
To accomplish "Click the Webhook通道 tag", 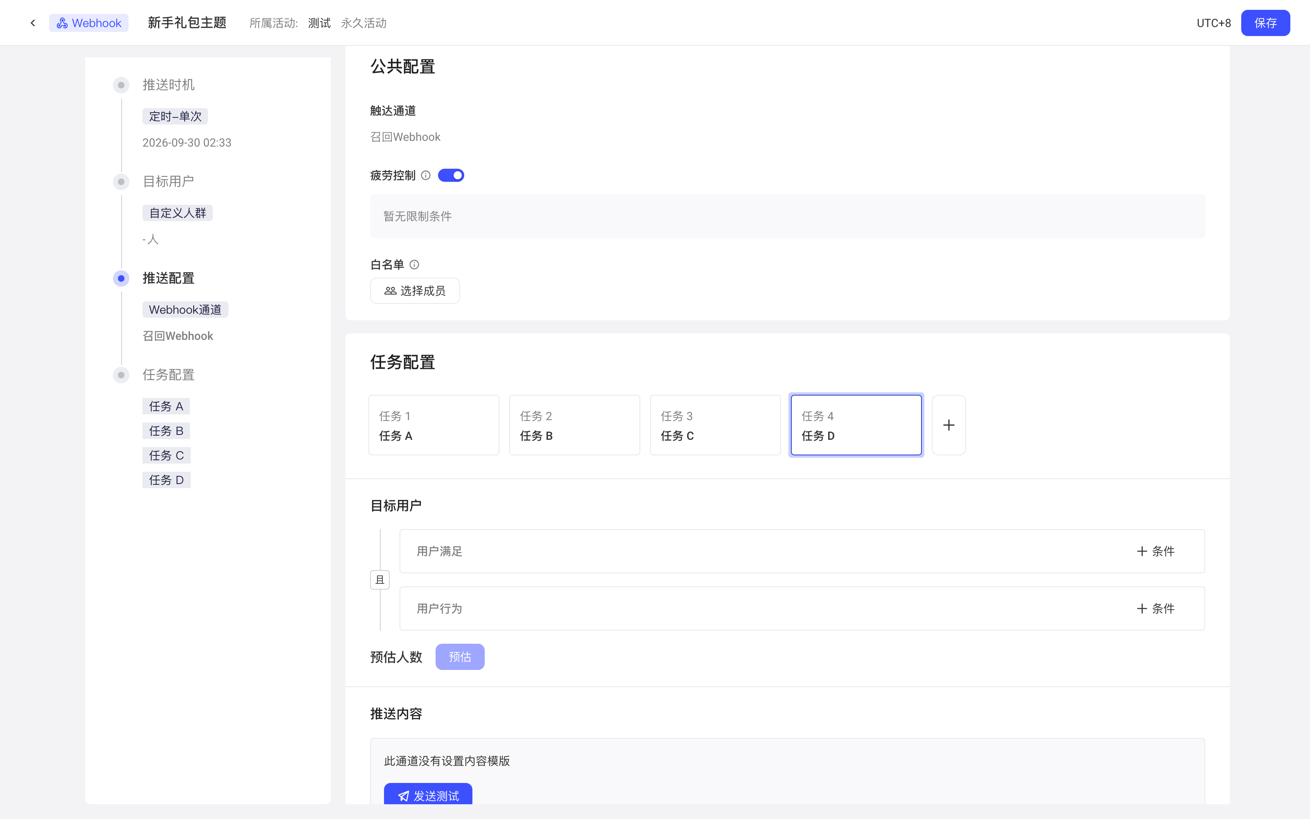I will (x=185, y=310).
